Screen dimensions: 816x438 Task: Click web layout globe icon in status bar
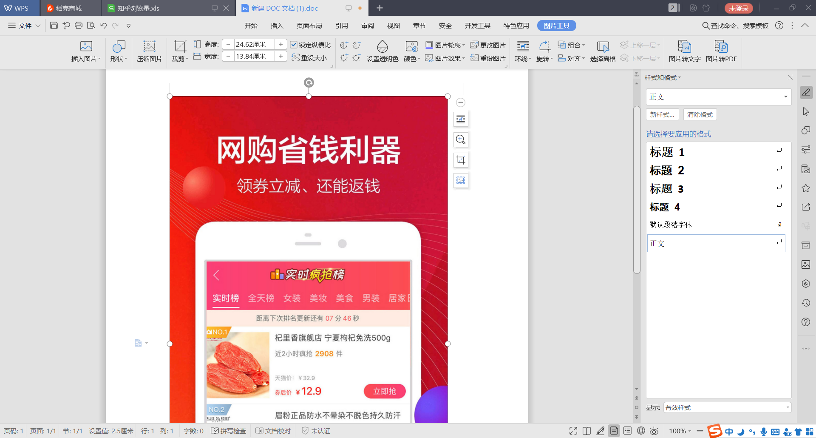point(641,431)
